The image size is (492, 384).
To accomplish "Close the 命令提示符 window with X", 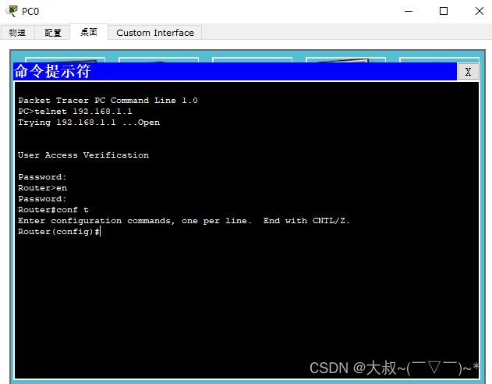I will tap(468, 72).
